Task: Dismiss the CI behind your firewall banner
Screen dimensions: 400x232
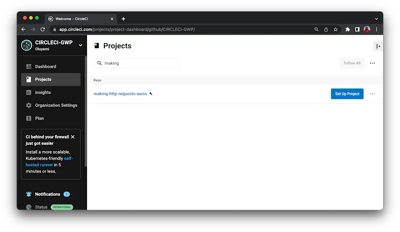Action: click(73, 136)
